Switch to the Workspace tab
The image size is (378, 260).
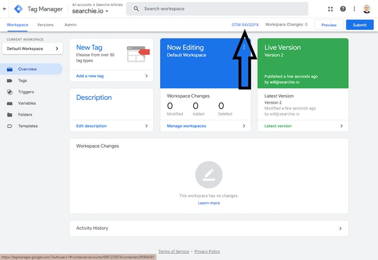click(x=17, y=25)
